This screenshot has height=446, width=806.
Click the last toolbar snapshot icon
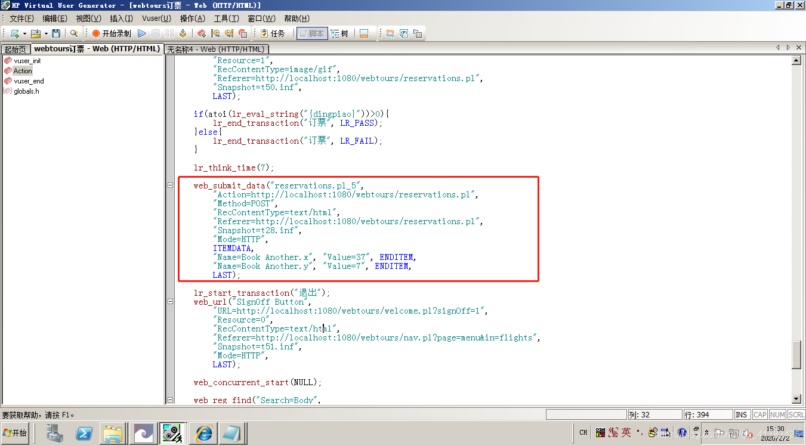click(x=418, y=33)
